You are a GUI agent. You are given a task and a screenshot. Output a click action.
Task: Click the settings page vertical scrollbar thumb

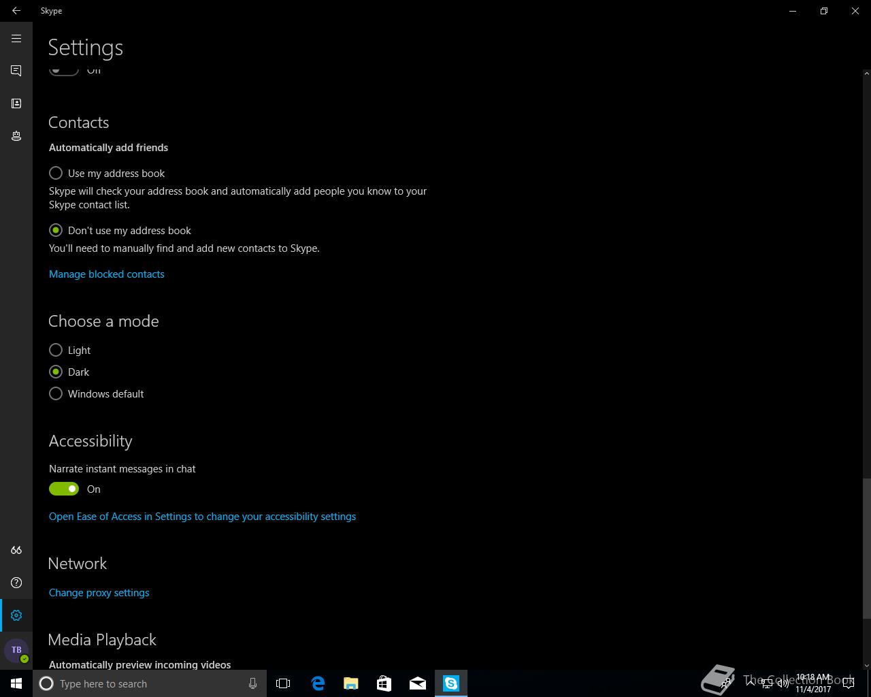point(867,548)
